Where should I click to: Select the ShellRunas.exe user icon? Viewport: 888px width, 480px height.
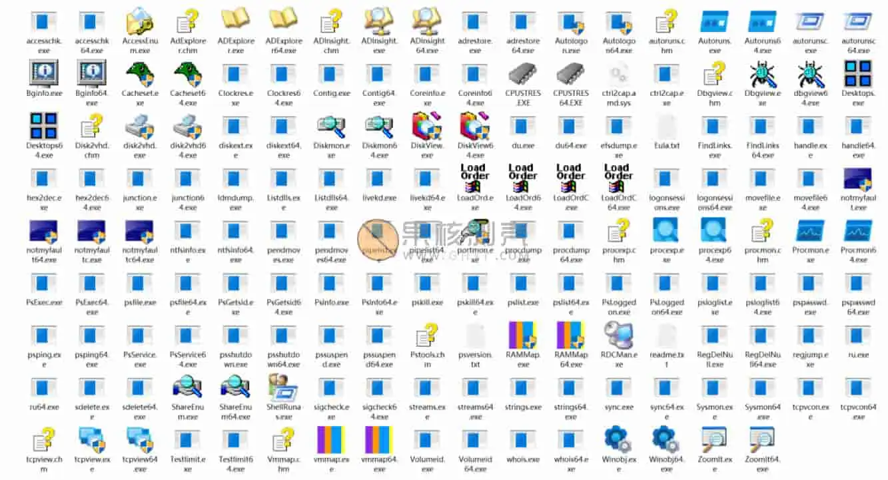(284, 387)
